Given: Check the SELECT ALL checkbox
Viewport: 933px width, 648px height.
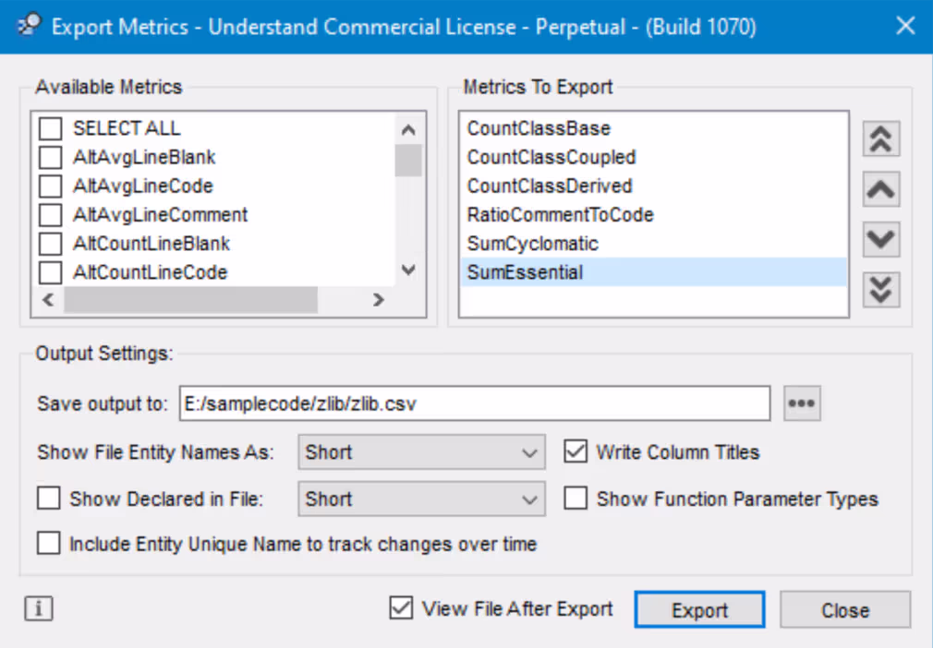Looking at the screenshot, I should pyautogui.click(x=50, y=128).
